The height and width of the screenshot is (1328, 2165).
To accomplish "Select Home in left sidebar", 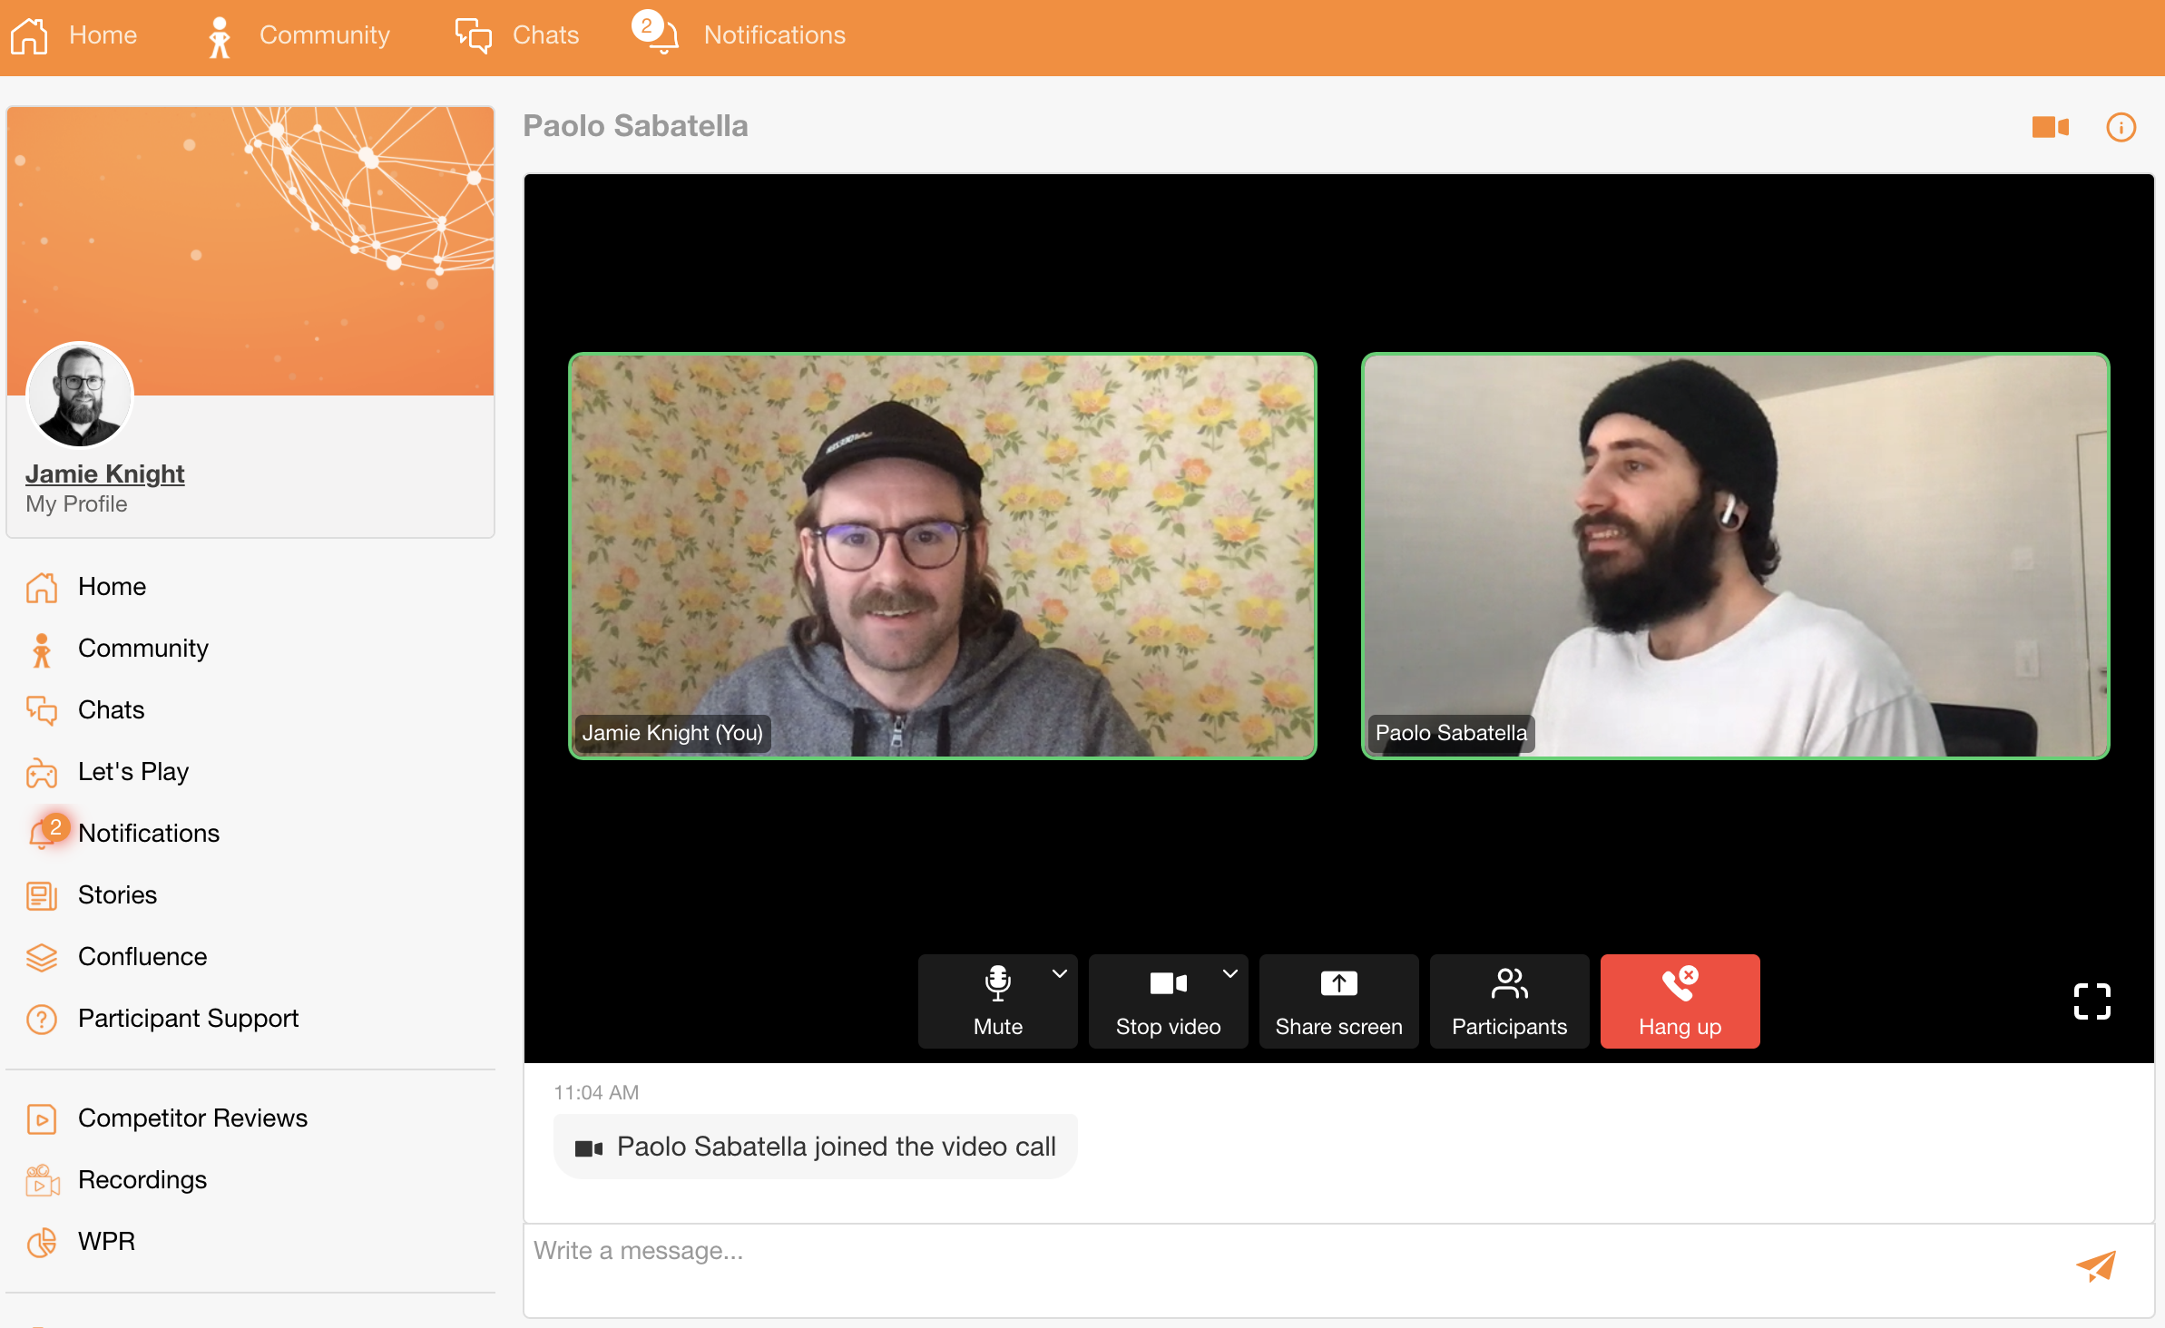I will coord(112,587).
